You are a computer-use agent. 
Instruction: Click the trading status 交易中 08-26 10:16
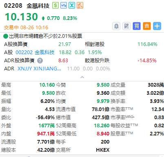coord(26,28)
